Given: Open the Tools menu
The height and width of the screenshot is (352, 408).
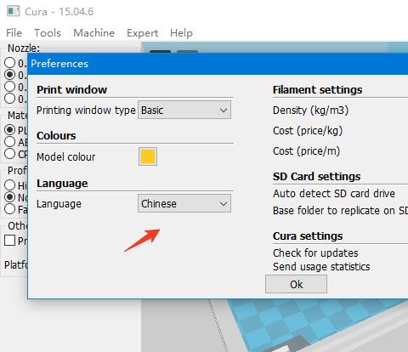Looking at the screenshot, I should [x=48, y=33].
